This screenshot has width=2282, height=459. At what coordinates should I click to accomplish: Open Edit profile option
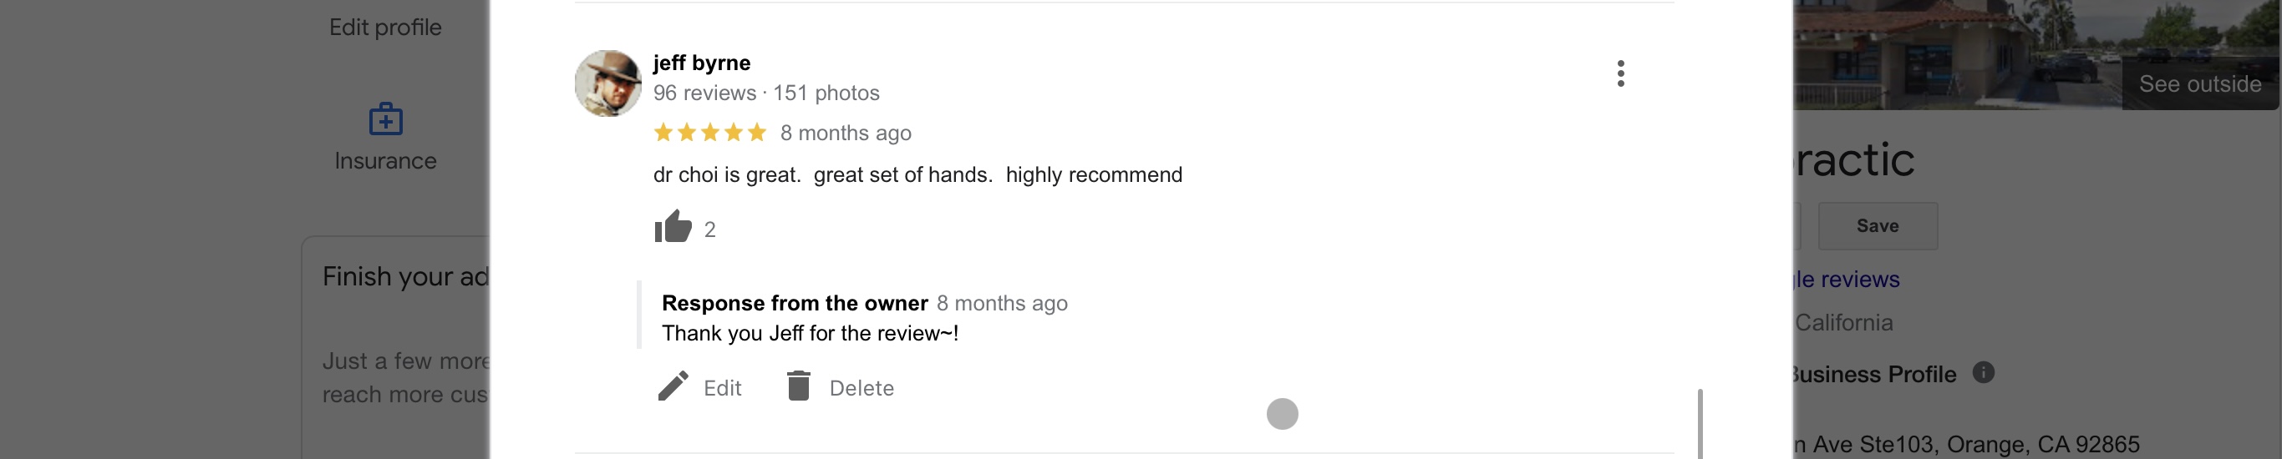pyautogui.click(x=385, y=28)
